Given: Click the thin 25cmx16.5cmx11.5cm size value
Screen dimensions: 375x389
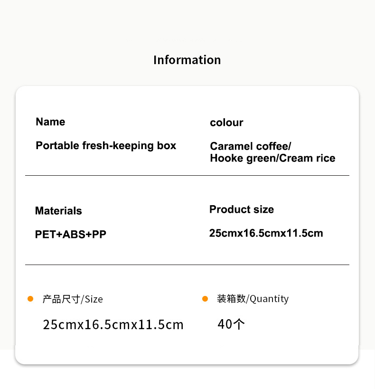Looking at the screenshot, I should [x=113, y=325].
